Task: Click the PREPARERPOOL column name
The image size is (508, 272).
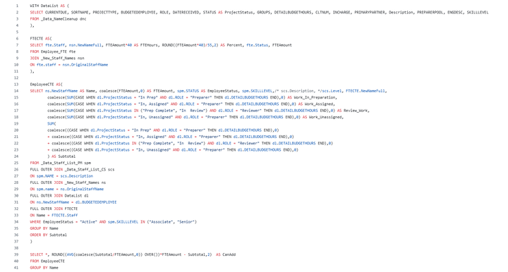Action: click(x=430, y=12)
